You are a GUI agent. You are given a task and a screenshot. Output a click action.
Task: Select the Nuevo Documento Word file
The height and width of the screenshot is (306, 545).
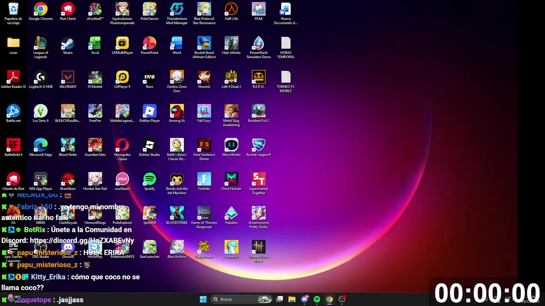click(286, 14)
